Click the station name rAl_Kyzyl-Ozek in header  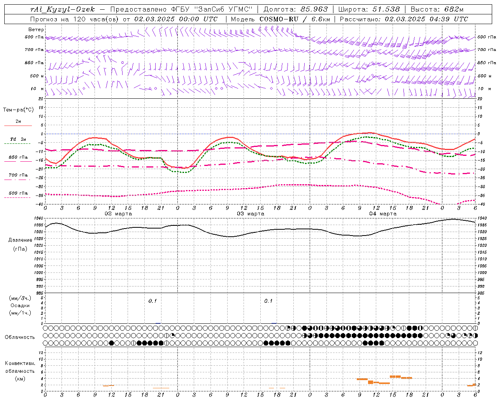tap(63, 9)
